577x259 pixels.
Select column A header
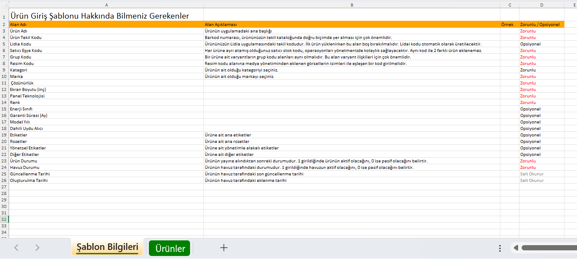106,5
